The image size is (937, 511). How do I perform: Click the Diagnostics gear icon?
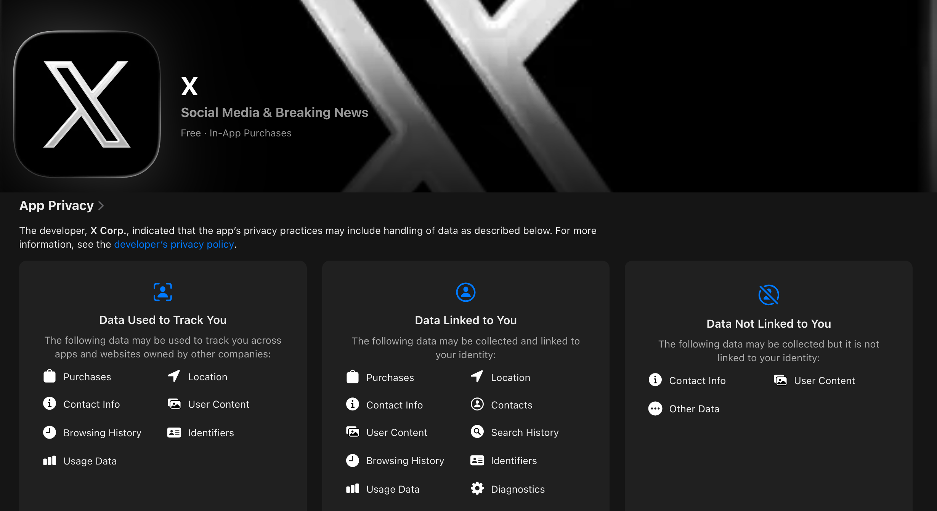[477, 489]
